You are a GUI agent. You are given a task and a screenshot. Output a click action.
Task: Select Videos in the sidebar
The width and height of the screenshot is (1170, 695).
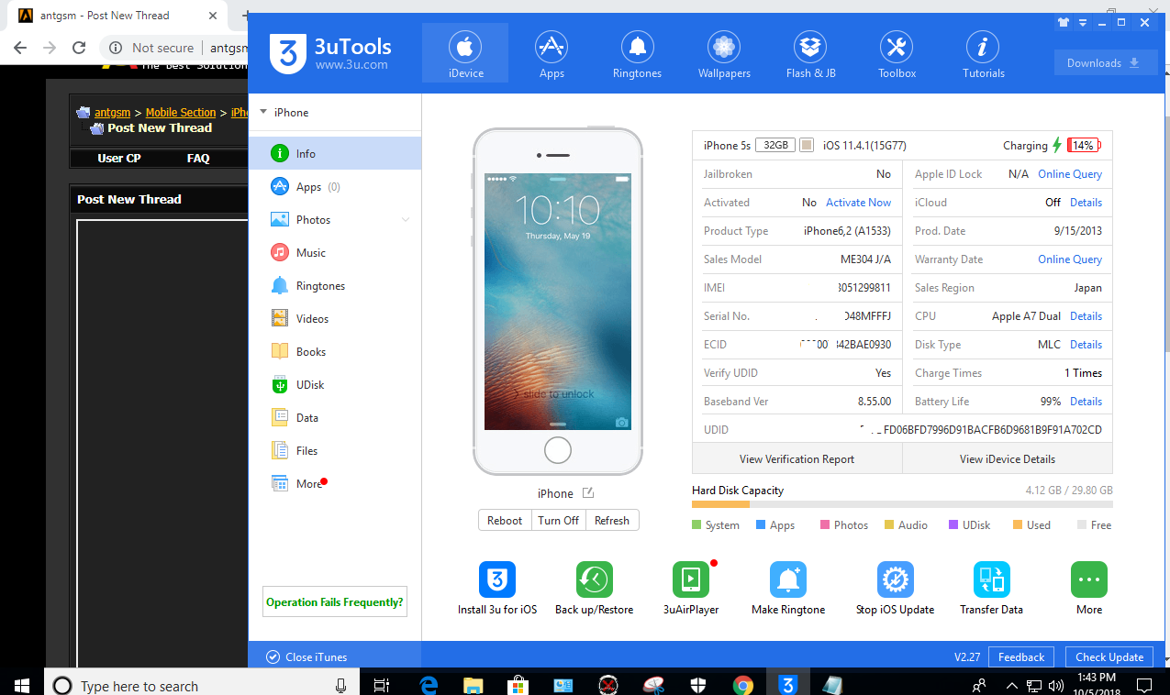coord(335,318)
